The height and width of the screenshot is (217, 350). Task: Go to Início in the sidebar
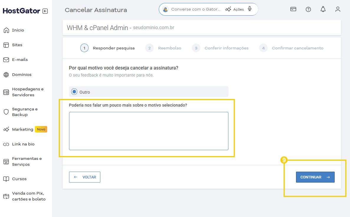[x=18, y=30]
